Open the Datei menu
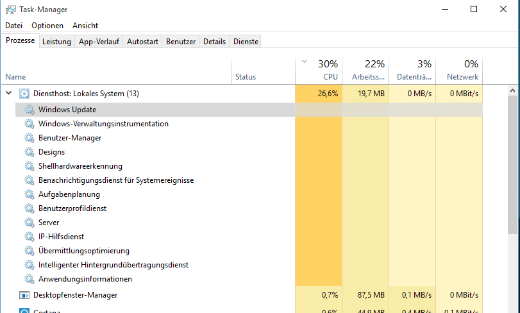The image size is (520, 313). click(x=14, y=26)
